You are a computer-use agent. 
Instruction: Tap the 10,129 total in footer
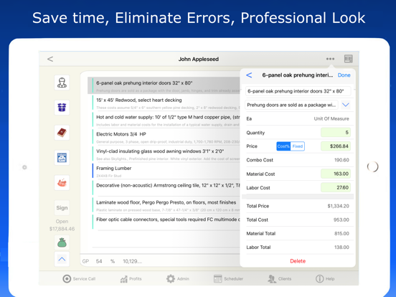132,261
